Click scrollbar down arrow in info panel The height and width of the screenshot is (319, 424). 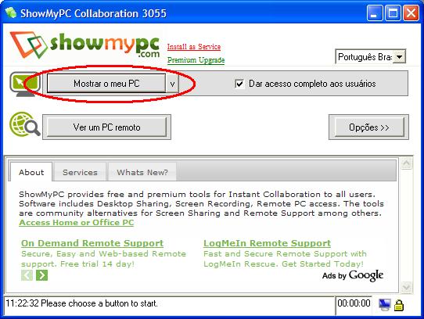point(407,287)
